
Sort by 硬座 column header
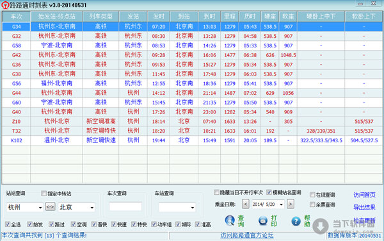[x=270, y=17]
